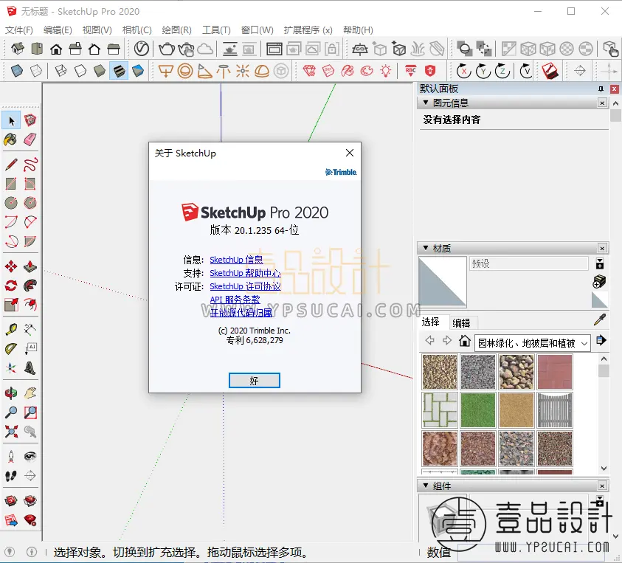Click 好 to dismiss the About dialog
622x563 pixels.
(255, 381)
